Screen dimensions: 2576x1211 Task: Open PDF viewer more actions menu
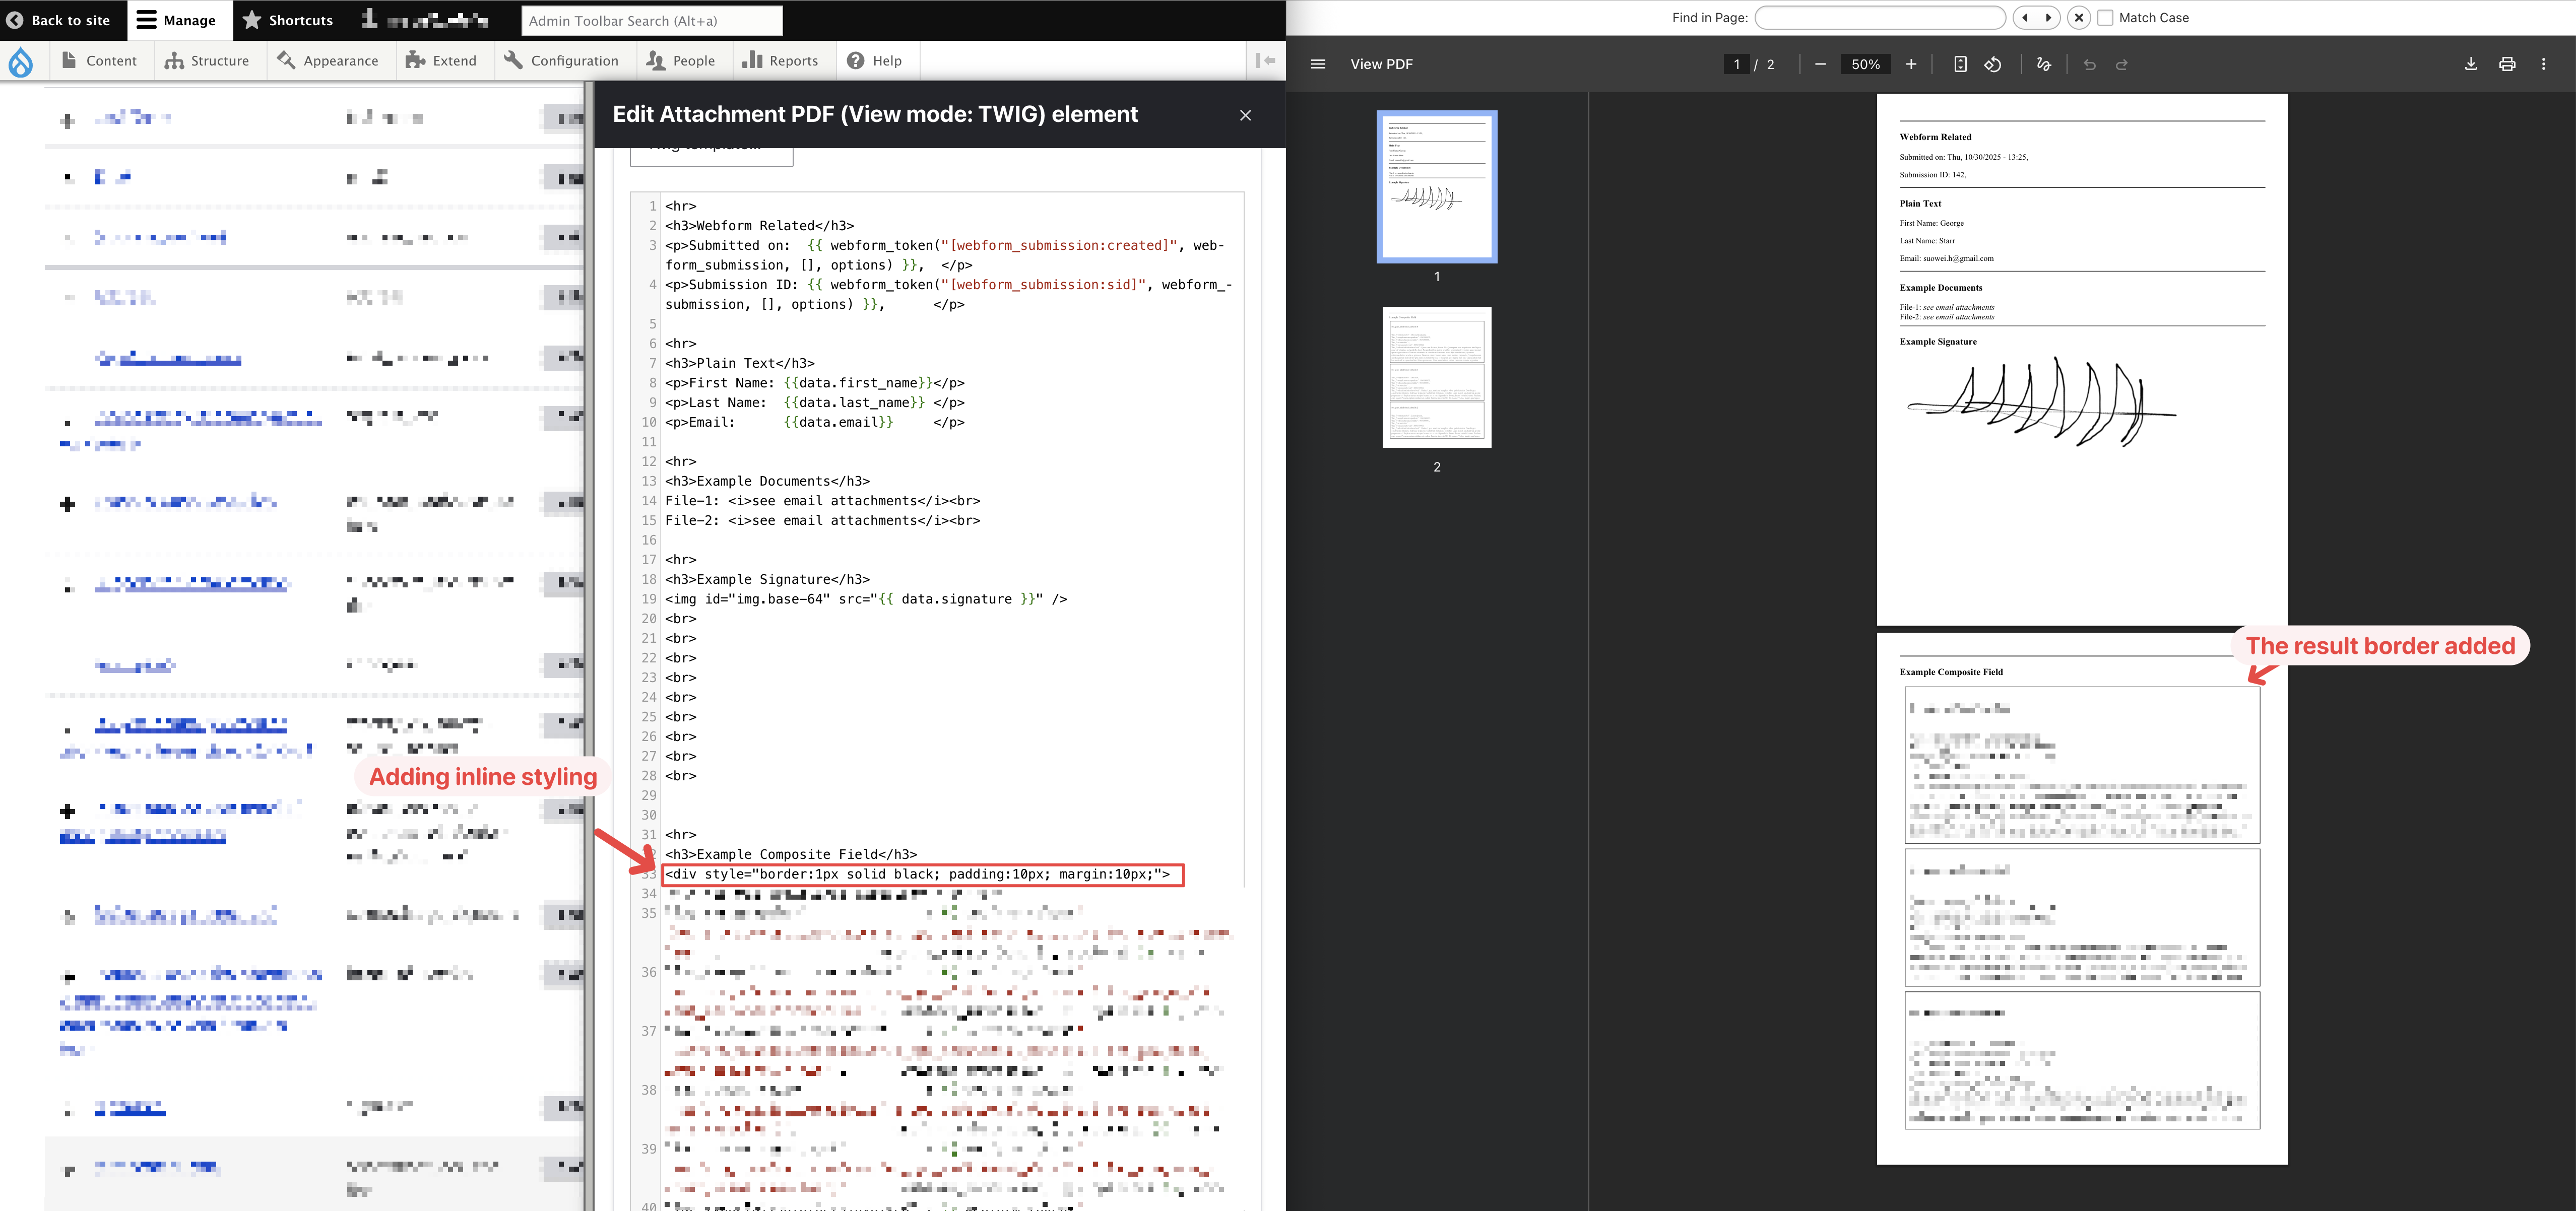(2544, 64)
